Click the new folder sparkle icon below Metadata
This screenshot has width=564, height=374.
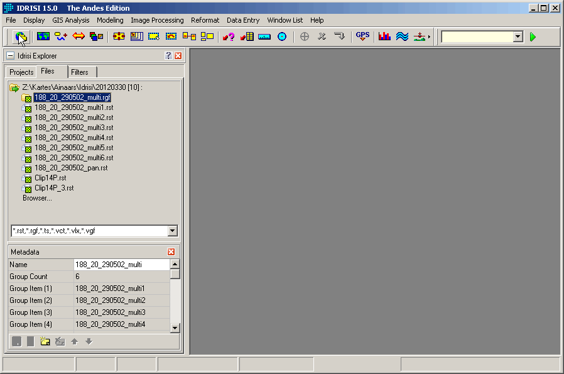[45, 341]
